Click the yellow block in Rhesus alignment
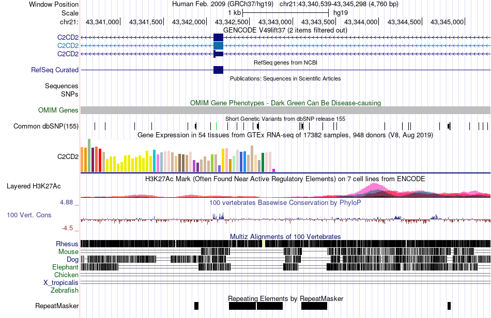The height and width of the screenshot is (318, 491). click(x=264, y=244)
